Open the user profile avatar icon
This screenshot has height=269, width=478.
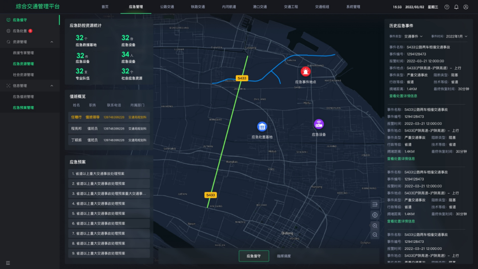[x=466, y=7]
